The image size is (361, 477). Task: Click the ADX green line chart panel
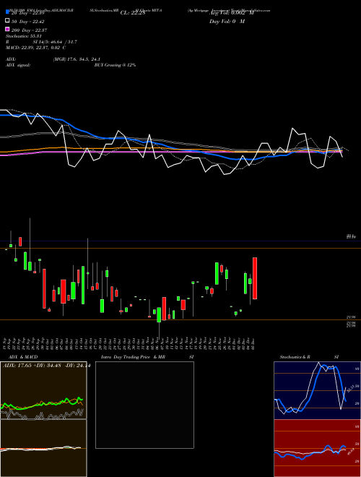click(43, 390)
